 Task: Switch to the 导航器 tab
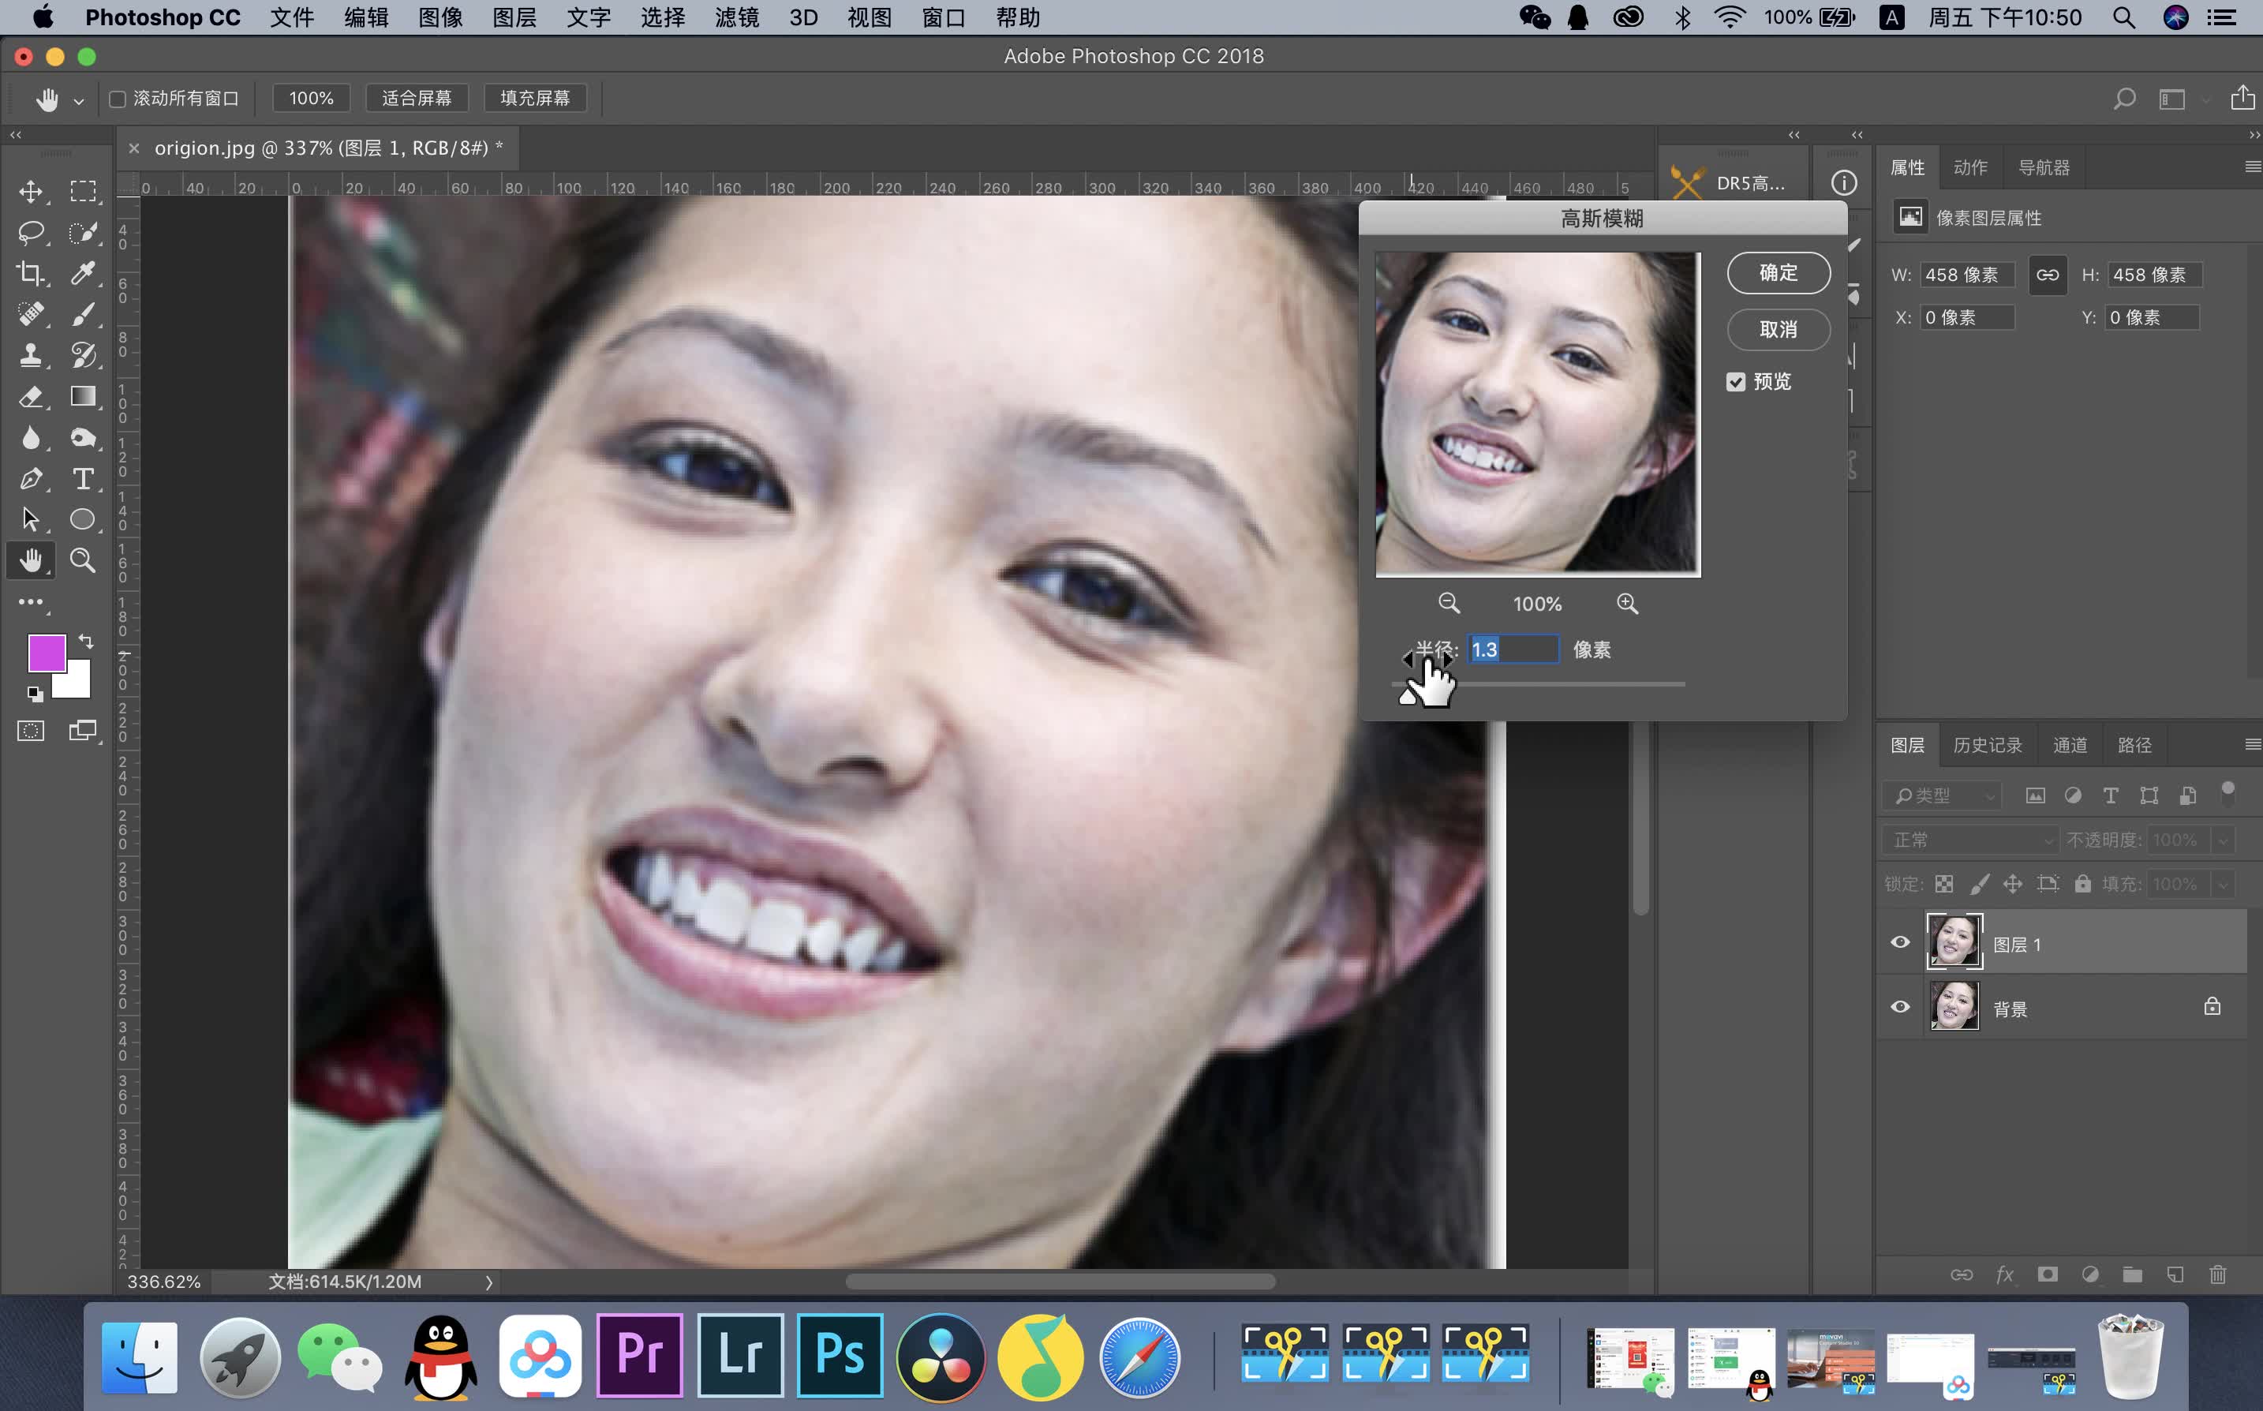tap(2043, 168)
